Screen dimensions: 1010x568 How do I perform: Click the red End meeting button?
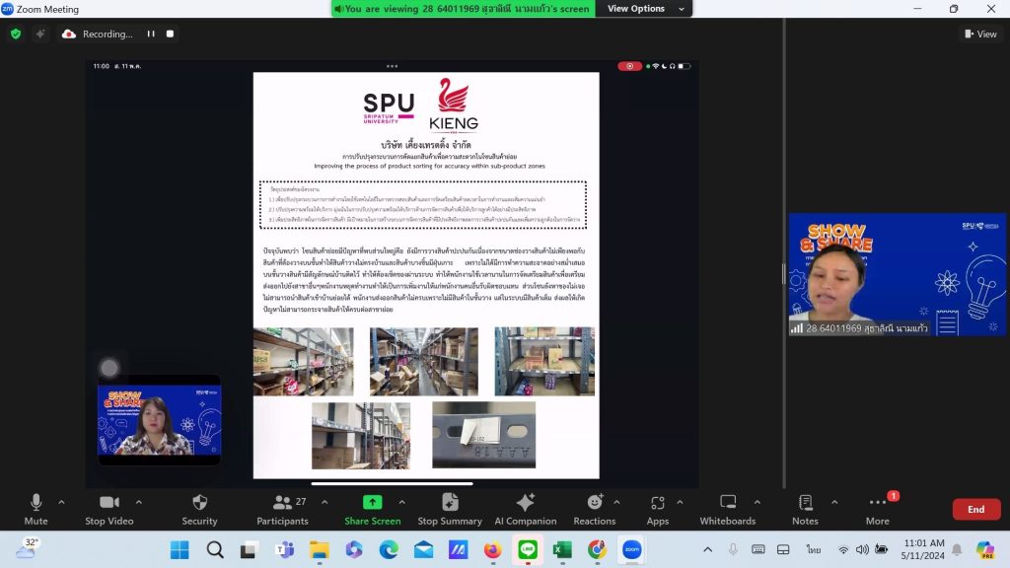[x=975, y=509]
